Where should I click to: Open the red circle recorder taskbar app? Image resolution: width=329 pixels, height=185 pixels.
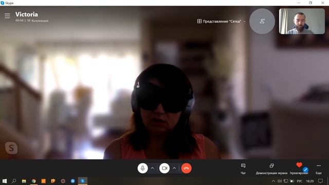pyautogui.click(x=63, y=181)
